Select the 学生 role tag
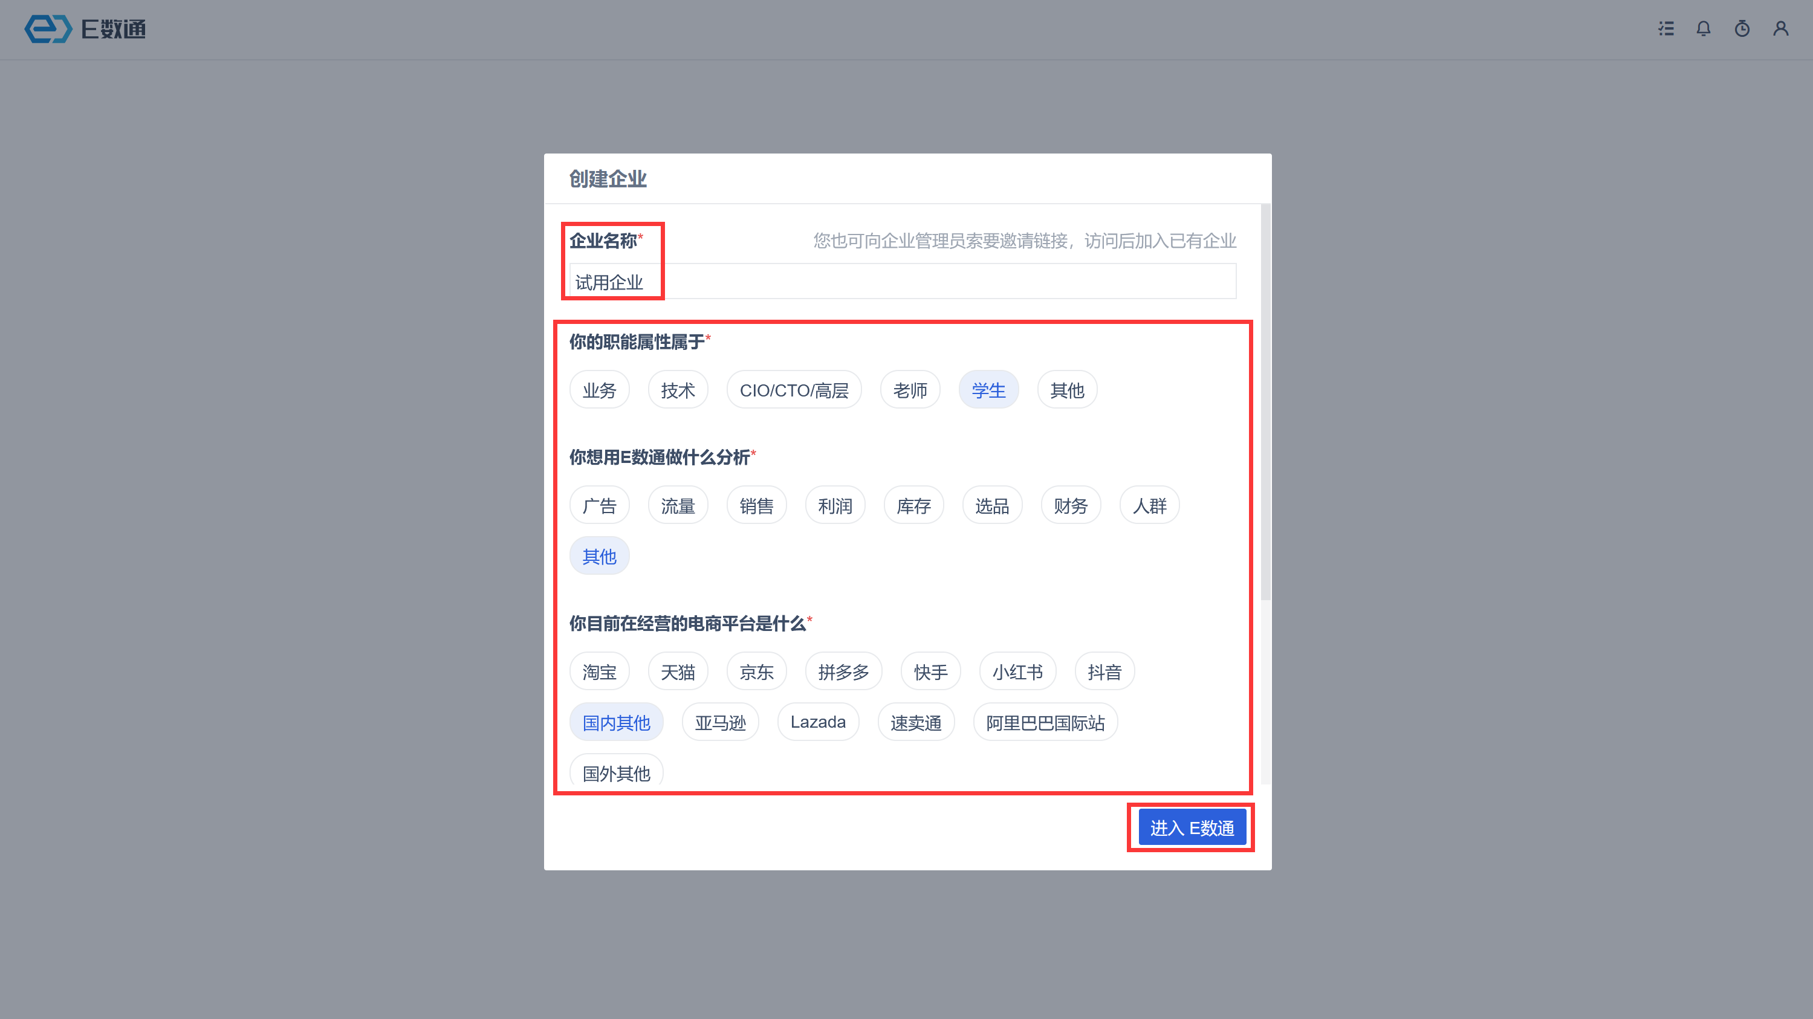Screen dimensions: 1813x1019 988,390
